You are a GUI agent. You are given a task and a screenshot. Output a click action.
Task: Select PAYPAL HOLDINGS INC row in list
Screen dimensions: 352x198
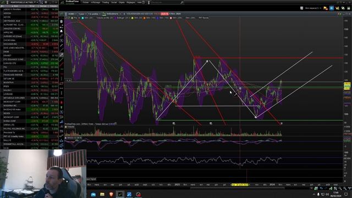29,129
